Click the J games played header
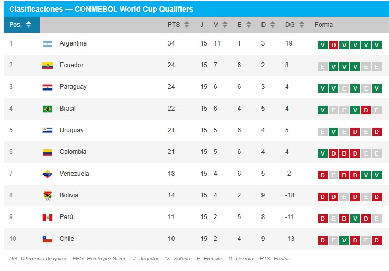Screen dimensions: 389x271 202,24
